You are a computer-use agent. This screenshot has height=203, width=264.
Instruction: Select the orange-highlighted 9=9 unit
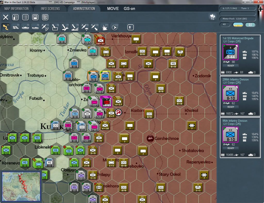pos(93,76)
